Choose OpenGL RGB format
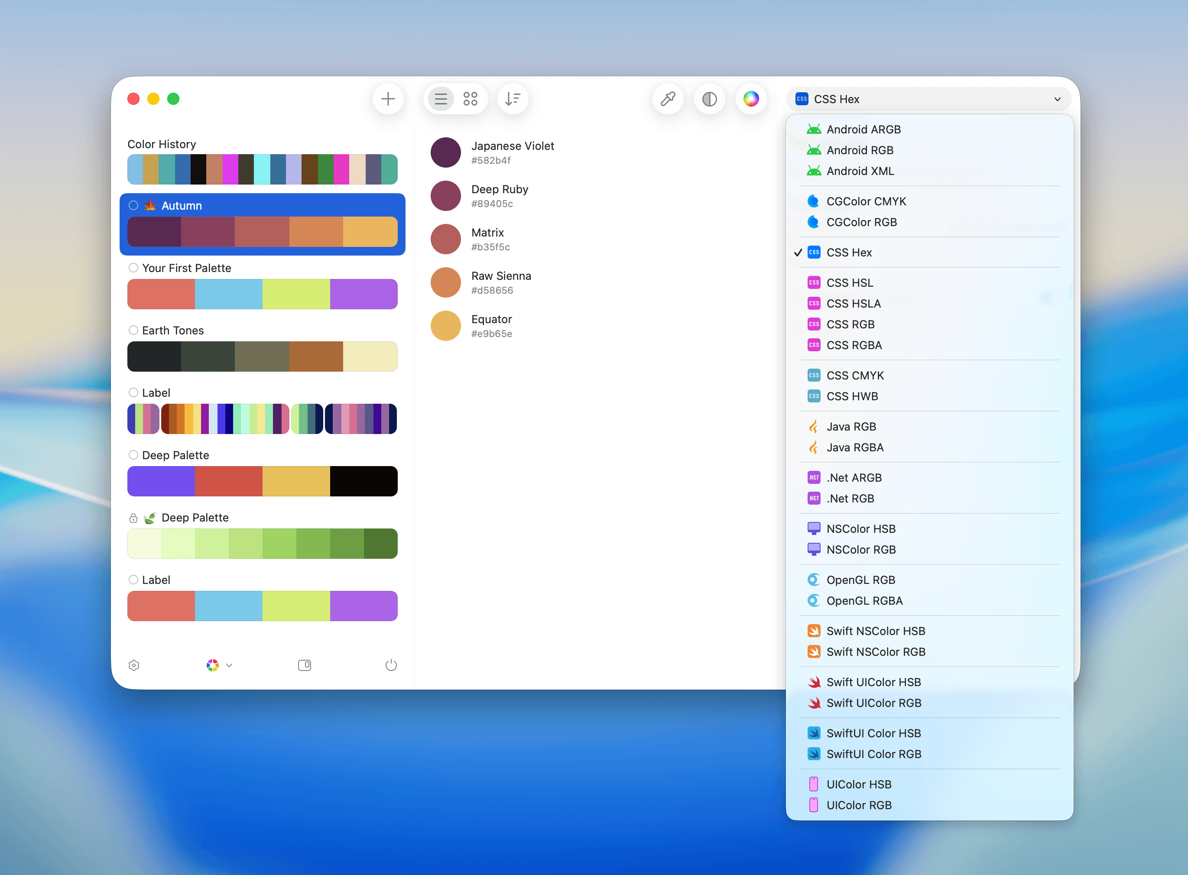Image resolution: width=1188 pixels, height=875 pixels. click(929, 580)
